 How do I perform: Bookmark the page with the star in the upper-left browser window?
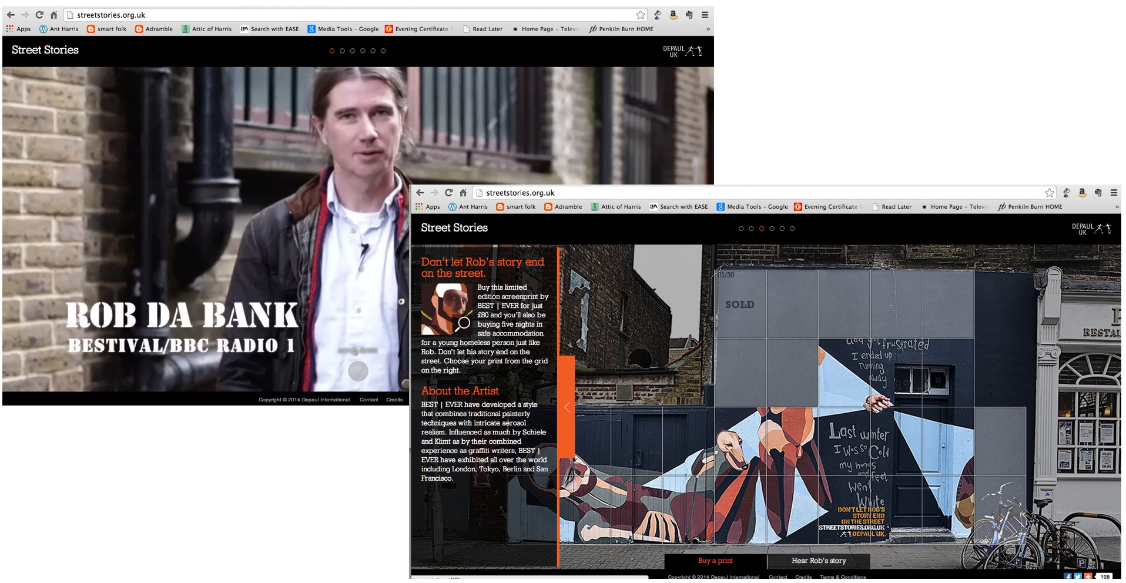(x=641, y=15)
